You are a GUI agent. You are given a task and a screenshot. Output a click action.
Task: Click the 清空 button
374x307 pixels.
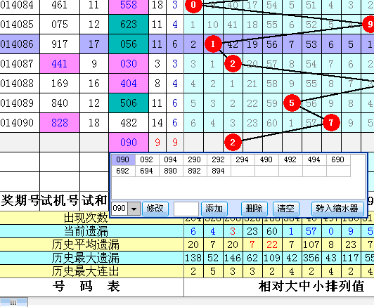(285, 209)
